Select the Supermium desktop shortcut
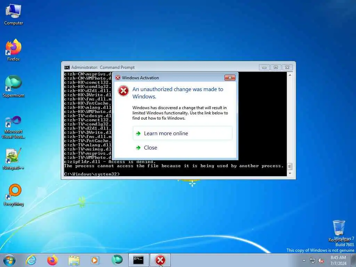The width and height of the screenshot is (356, 267). tap(14, 86)
